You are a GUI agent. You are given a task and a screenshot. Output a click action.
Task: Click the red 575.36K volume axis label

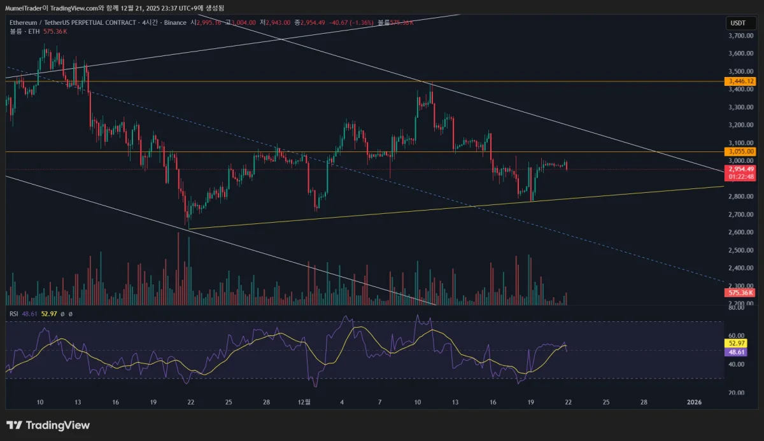(740, 293)
